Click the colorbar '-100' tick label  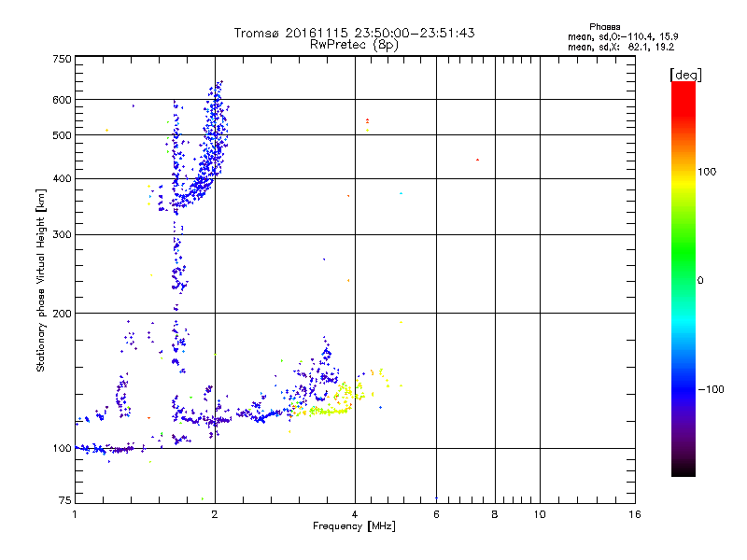tap(711, 389)
